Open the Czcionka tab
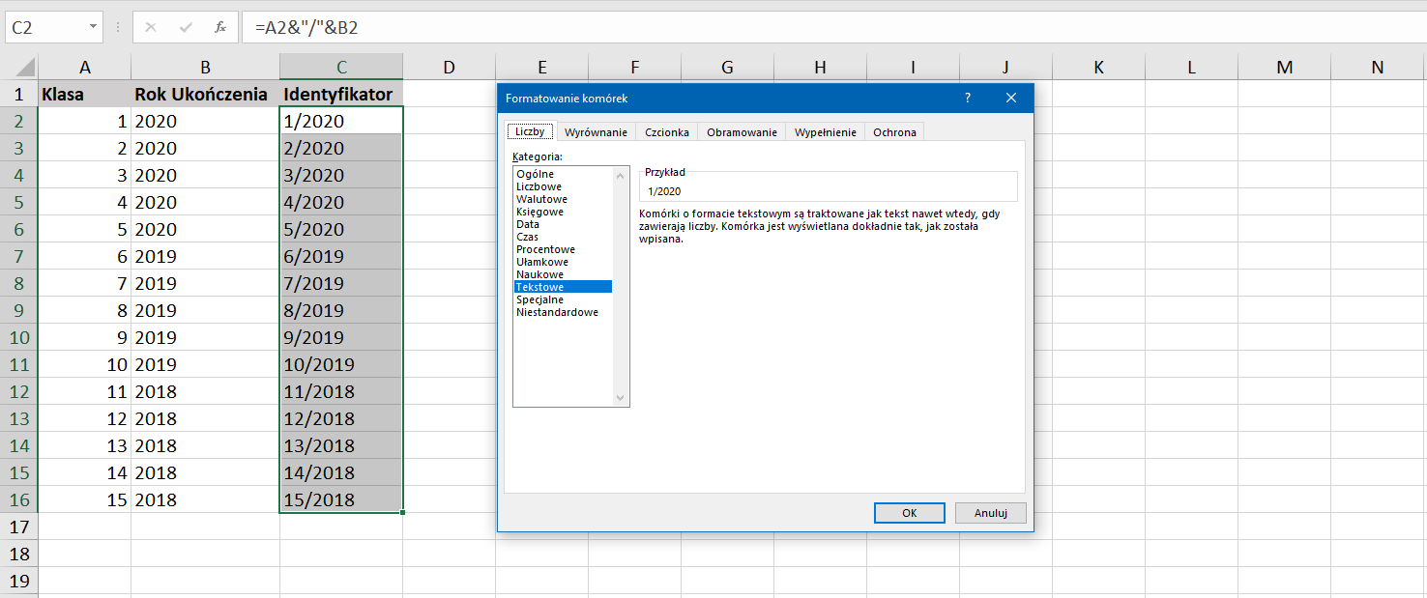 [667, 132]
